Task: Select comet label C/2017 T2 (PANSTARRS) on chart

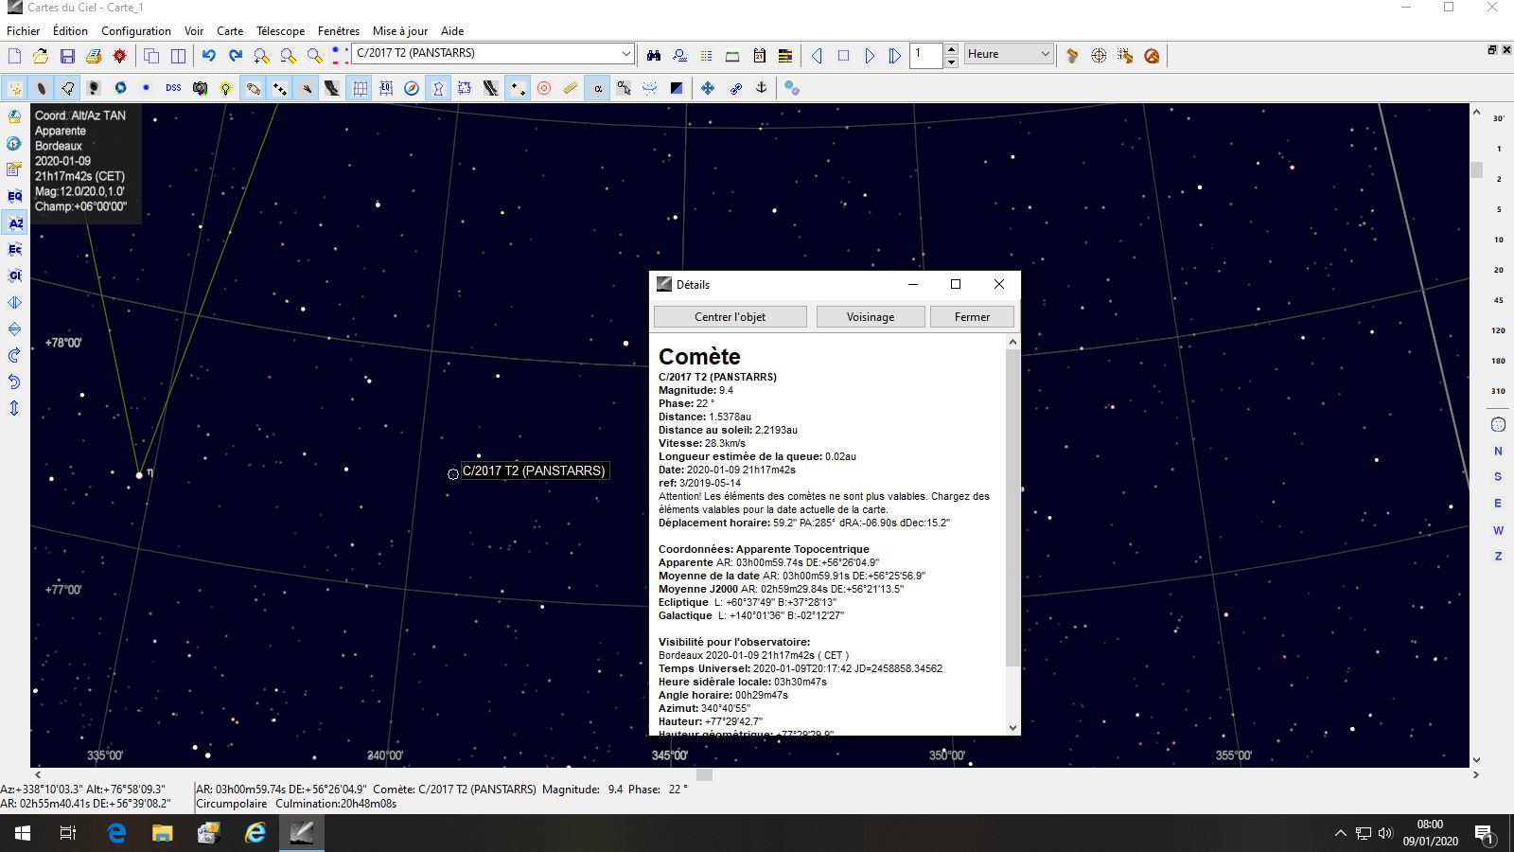Action: coord(534,470)
